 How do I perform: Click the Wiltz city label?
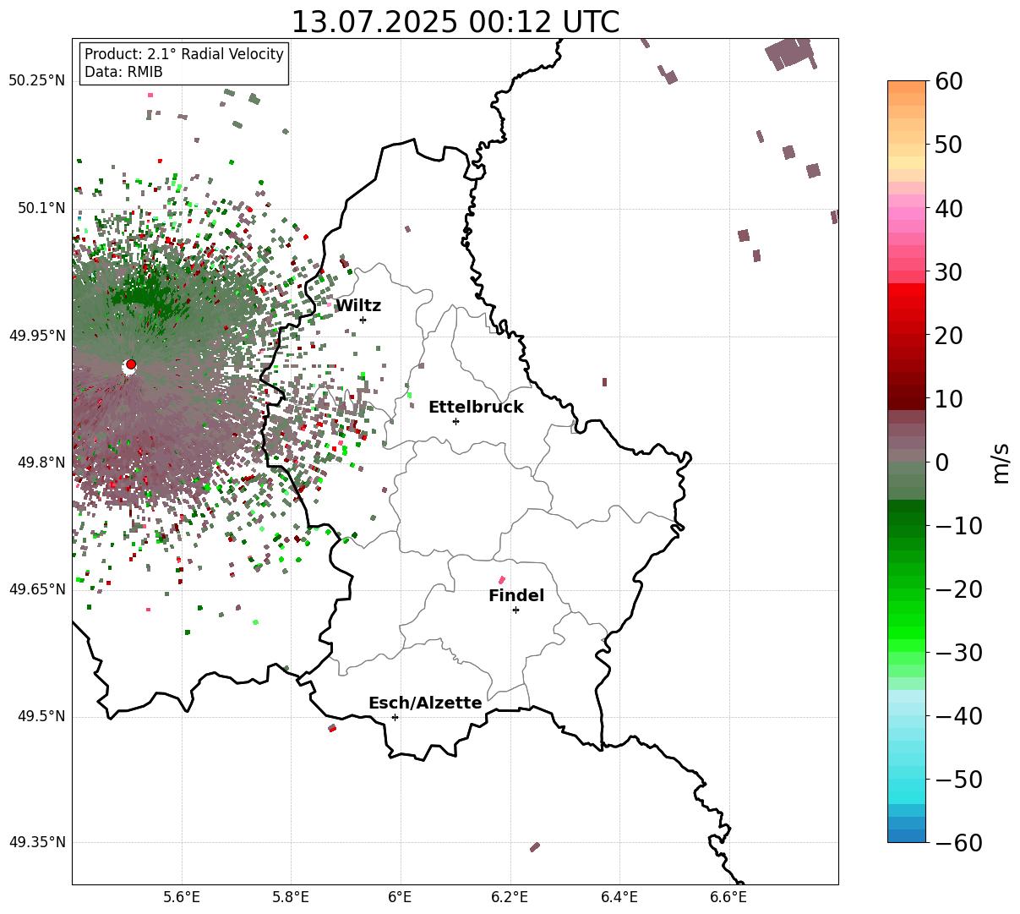tap(358, 306)
